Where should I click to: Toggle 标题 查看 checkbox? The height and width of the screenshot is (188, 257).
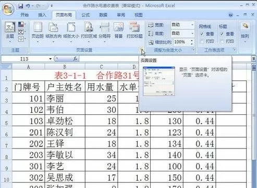click(222, 34)
